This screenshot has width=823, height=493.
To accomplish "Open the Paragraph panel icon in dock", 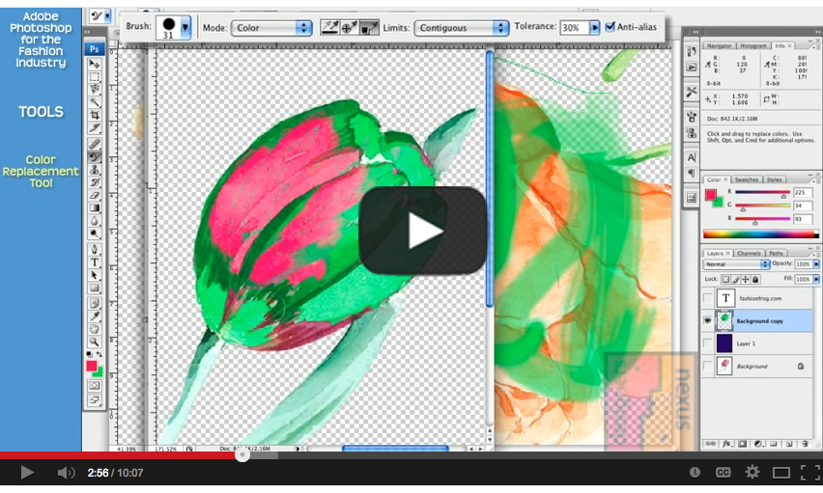I will (692, 173).
